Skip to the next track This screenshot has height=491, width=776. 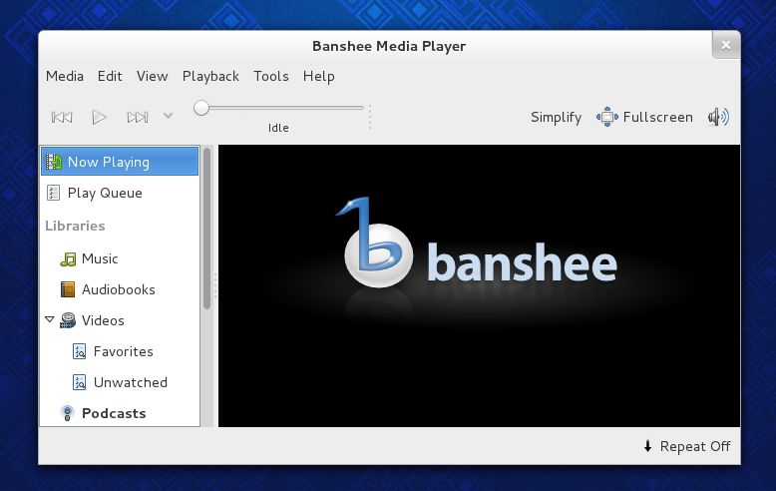137,118
